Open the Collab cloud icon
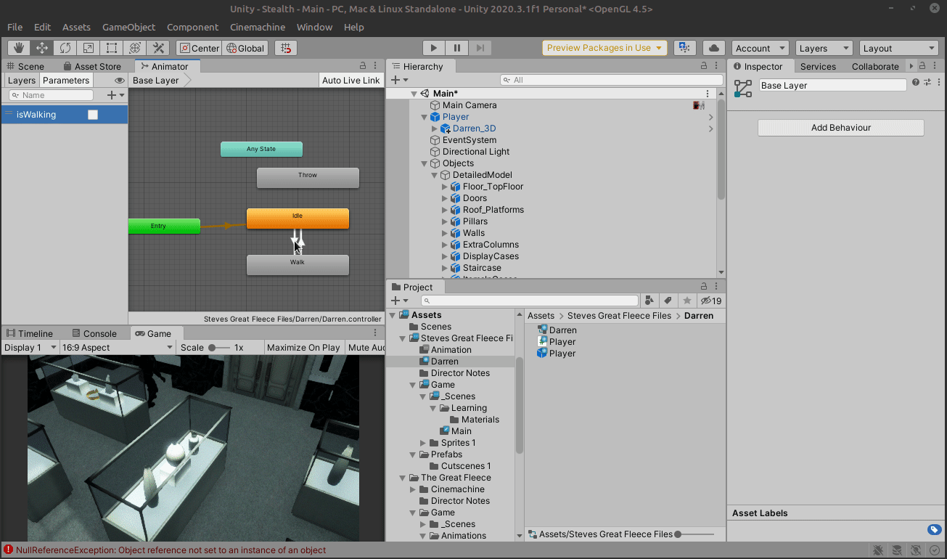The image size is (947, 559). 714,48
